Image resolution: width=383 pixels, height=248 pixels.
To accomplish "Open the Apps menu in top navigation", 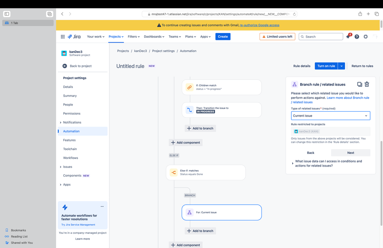I will coord(205,37).
